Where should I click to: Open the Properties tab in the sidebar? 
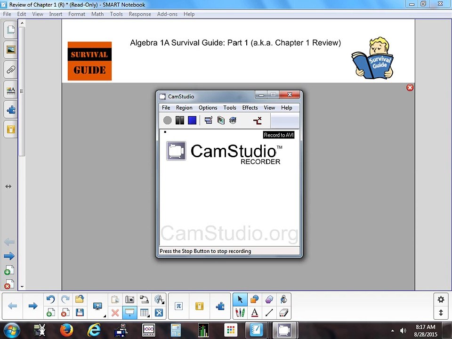click(11, 89)
